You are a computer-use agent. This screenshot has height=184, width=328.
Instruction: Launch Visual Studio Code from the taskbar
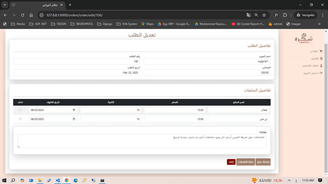[58, 180]
